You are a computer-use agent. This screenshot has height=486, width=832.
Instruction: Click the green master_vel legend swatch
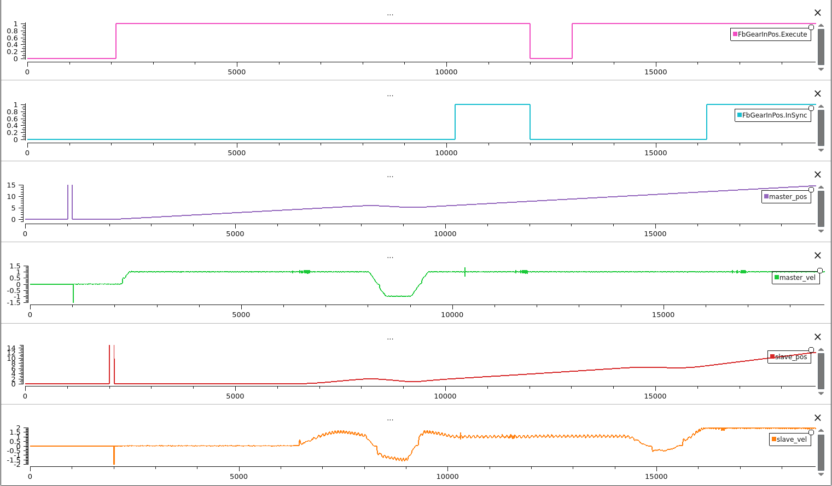[x=776, y=278]
